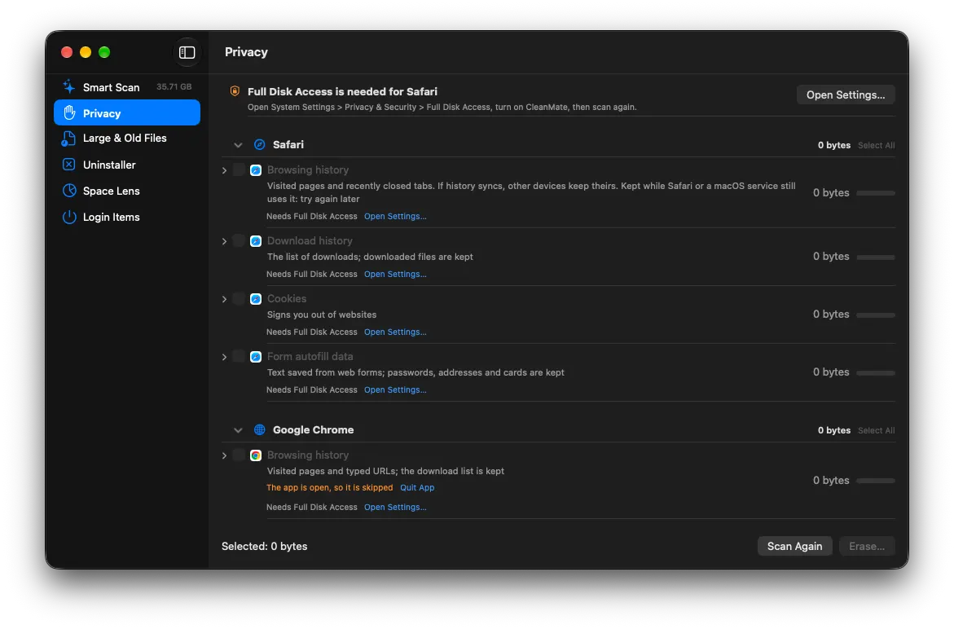Viewport: 954px width, 629px height.
Task: Open Settings link under Safari Browsing history
Action: pyautogui.click(x=395, y=217)
